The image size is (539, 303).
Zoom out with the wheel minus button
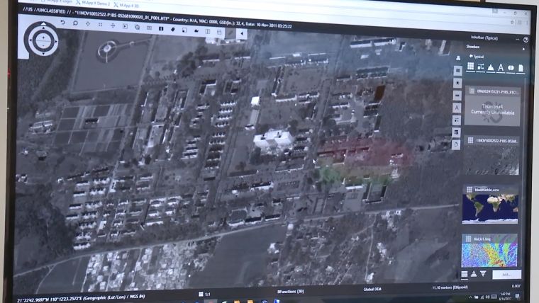[43, 45]
